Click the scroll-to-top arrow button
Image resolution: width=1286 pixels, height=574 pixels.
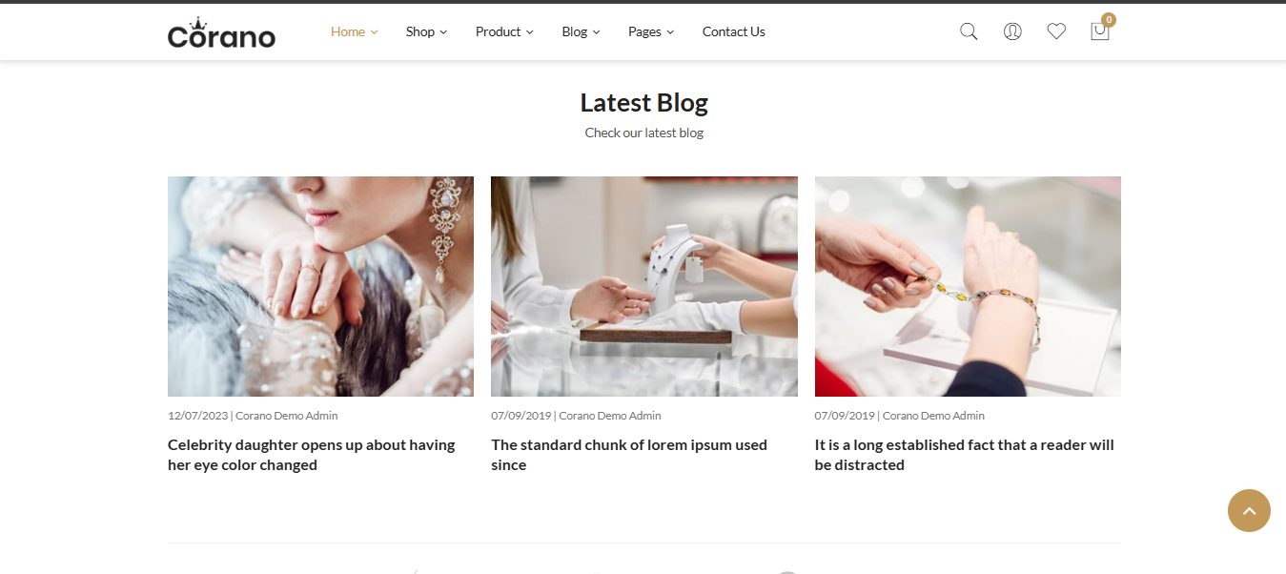point(1249,511)
